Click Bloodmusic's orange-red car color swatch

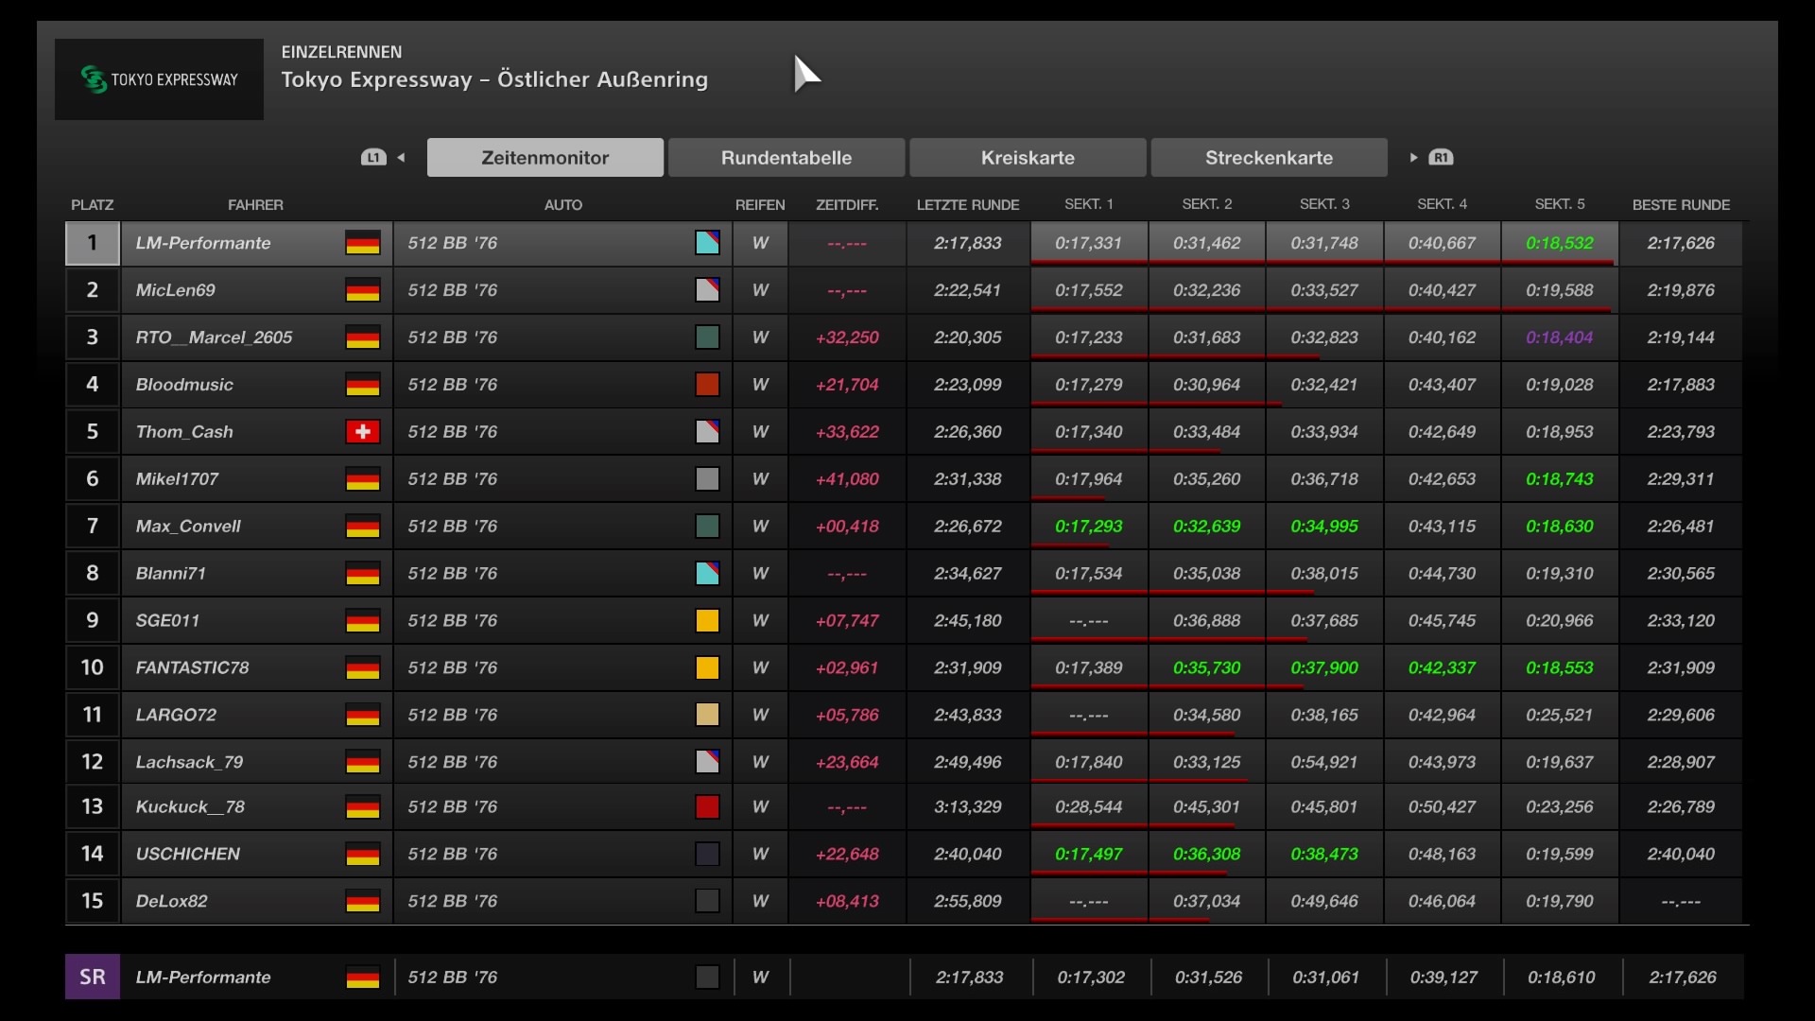pos(707,385)
